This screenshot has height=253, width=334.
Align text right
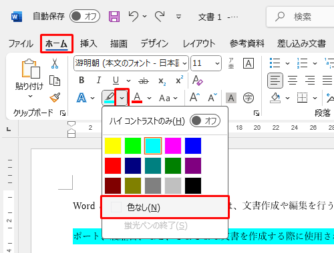(x=310, y=81)
